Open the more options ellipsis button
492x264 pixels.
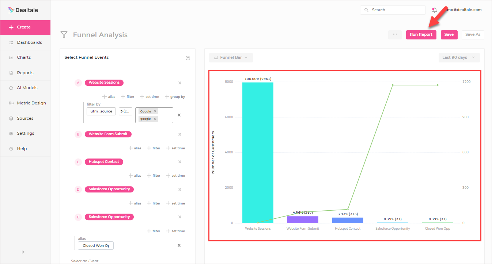click(395, 34)
